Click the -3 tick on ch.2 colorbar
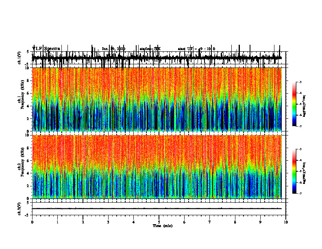322x249 pixels. (x=300, y=149)
